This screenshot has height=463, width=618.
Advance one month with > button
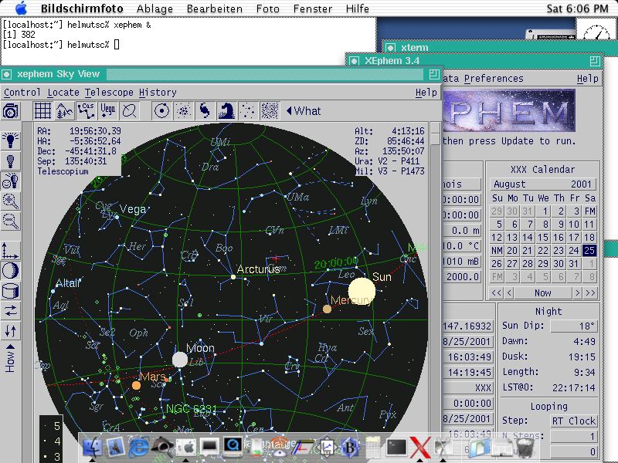[577, 293]
